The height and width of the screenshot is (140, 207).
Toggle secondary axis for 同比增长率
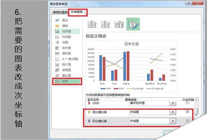187,112
